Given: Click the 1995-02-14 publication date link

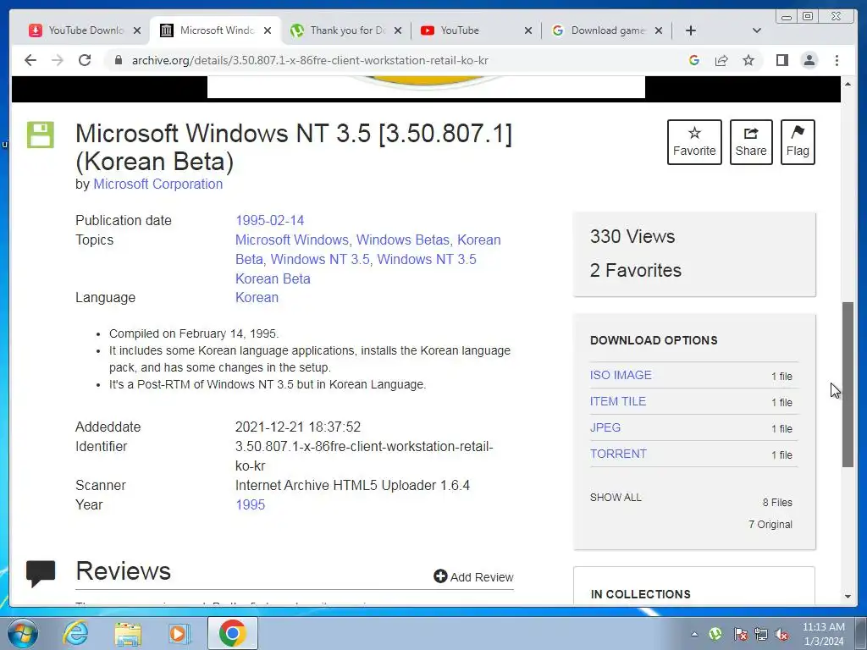Looking at the screenshot, I should click(x=270, y=221).
